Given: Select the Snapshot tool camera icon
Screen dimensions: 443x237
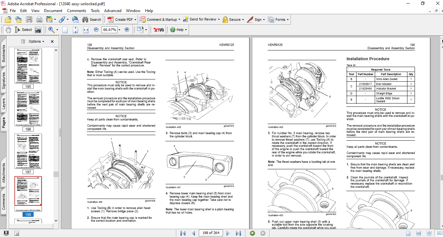Looking at the screenshot, I should 38,30.
